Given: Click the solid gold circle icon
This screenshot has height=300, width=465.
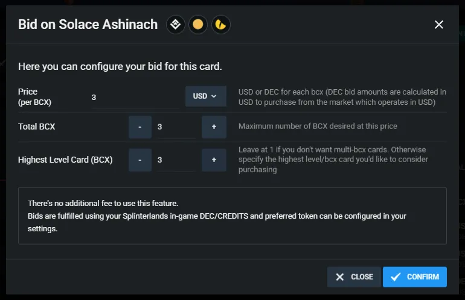Looking at the screenshot, I should click(x=198, y=24).
